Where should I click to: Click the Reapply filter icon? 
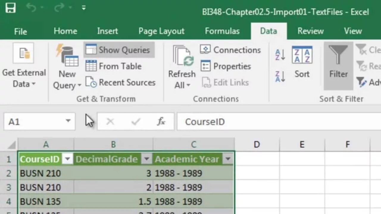click(361, 66)
